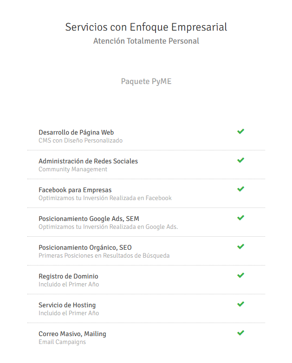Click the green checkmark for Desarrollo de Página Web
The width and height of the screenshot is (292, 363).
pyautogui.click(x=240, y=131)
